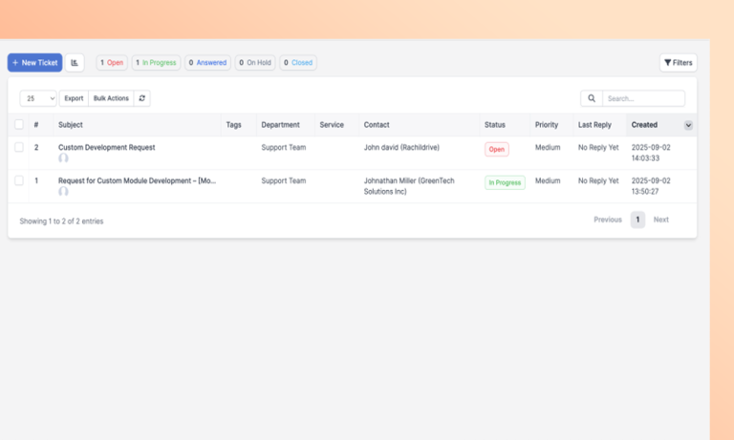
Task: Click No Reply Yet in ticket 2 row
Action: click(598, 147)
